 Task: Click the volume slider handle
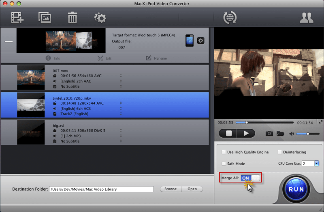point(308,134)
